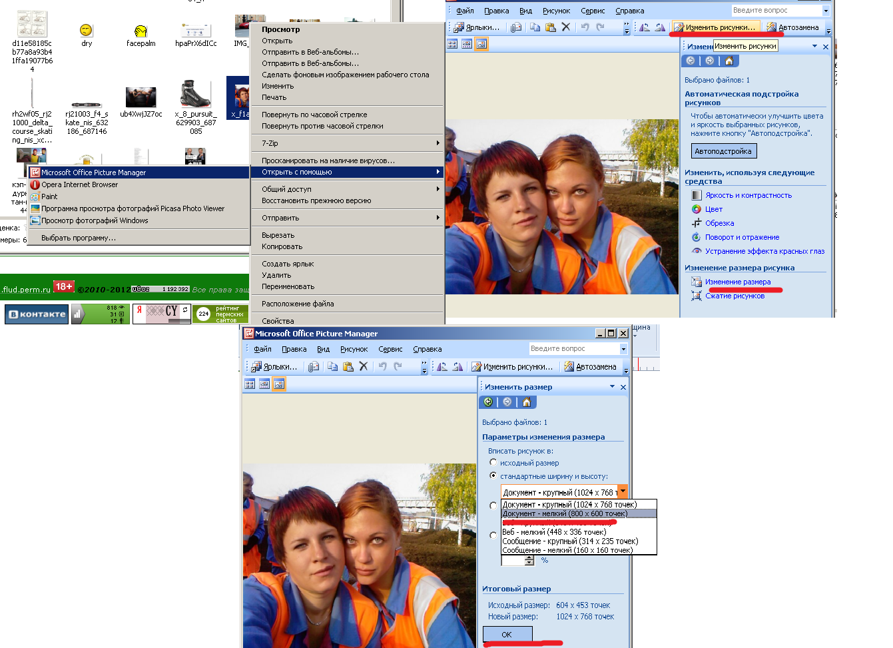Select Picasa Photo Viewer in the submenu
Image resolution: width=893 pixels, height=648 pixels.
tap(133, 208)
